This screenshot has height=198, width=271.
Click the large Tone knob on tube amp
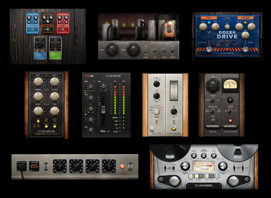[134, 50]
